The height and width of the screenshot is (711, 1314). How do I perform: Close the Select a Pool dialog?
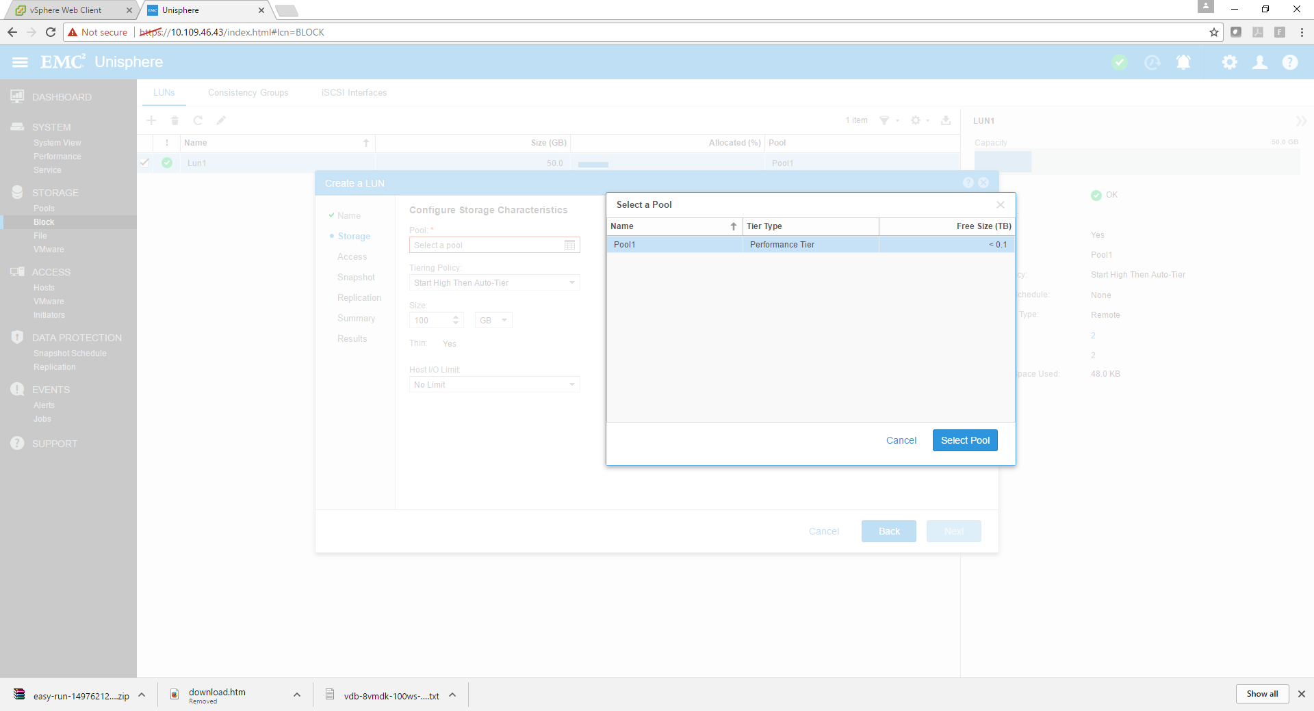click(1001, 204)
